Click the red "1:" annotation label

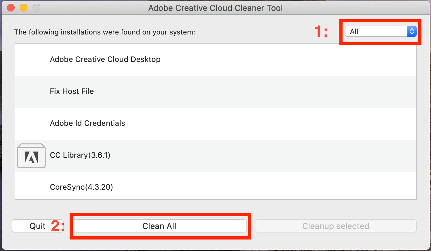(321, 32)
